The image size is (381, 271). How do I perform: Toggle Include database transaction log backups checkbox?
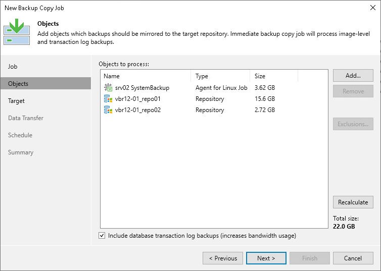click(x=102, y=235)
